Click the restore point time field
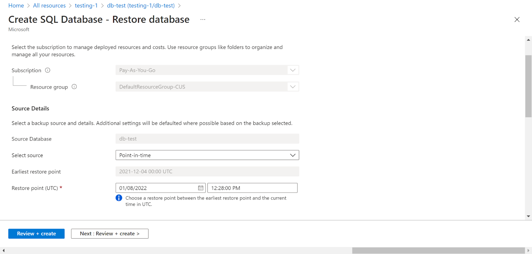This screenshot has height=254, width=532. (x=252, y=188)
